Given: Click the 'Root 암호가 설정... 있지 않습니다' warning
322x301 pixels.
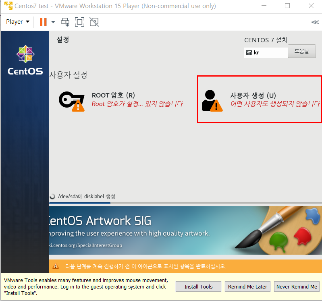Looking at the screenshot, I should click(x=137, y=104).
